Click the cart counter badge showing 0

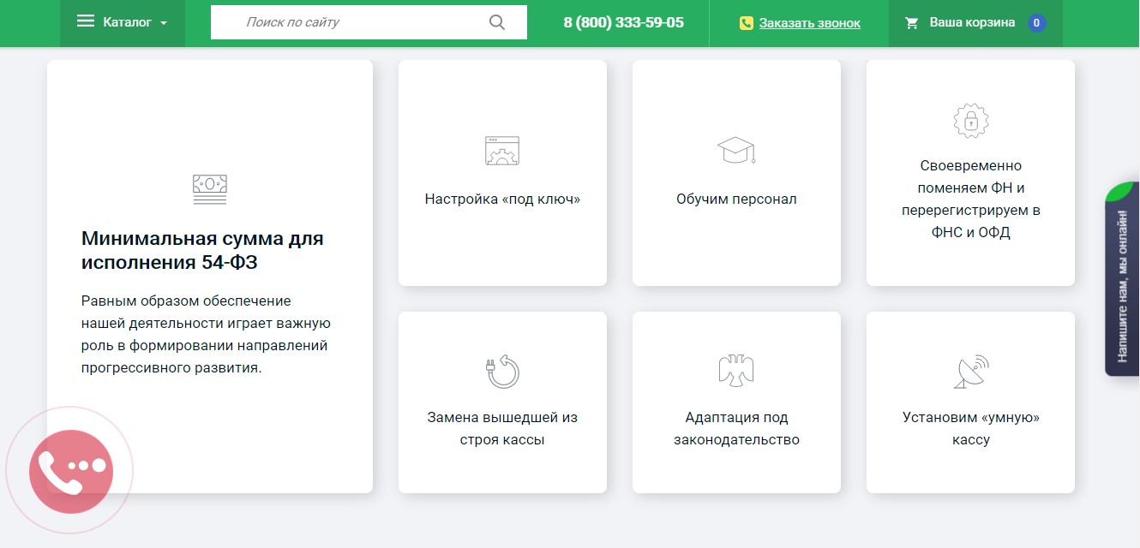(x=1037, y=23)
